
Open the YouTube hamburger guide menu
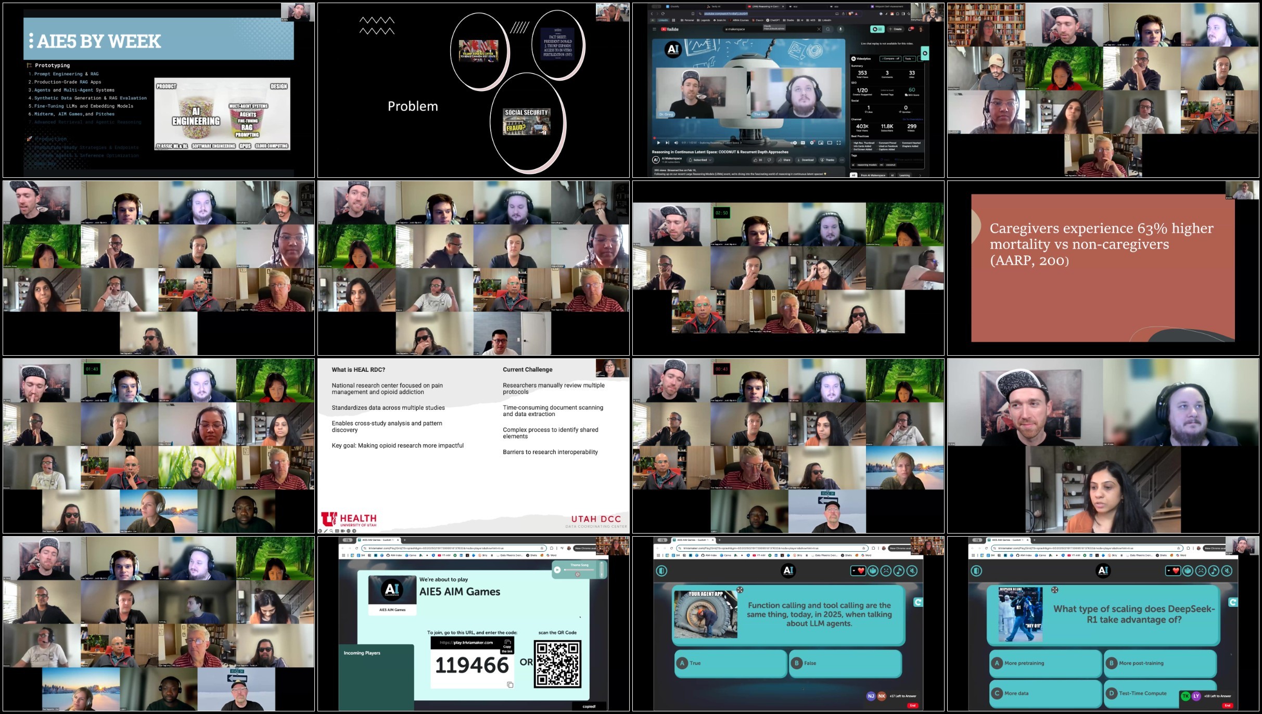[x=654, y=29]
